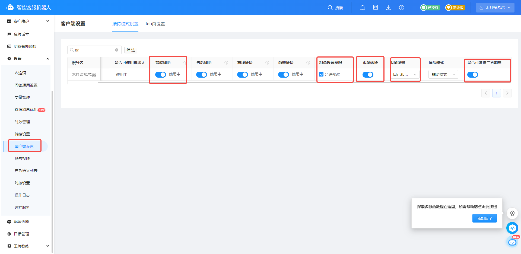Click account name cell 木月瑞希尔:gg

(x=84, y=74)
